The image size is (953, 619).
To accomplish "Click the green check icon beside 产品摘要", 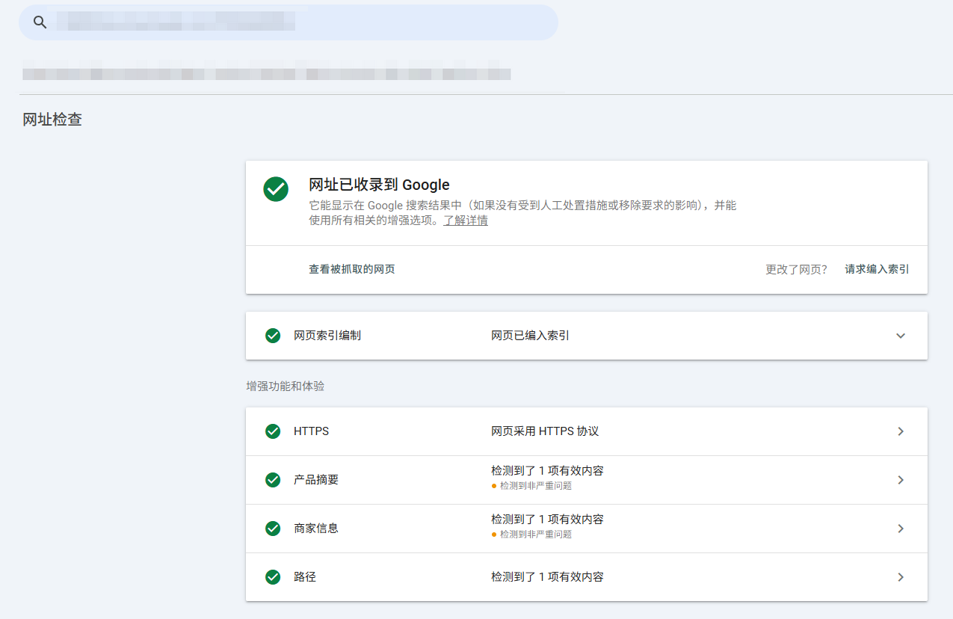I will (272, 479).
